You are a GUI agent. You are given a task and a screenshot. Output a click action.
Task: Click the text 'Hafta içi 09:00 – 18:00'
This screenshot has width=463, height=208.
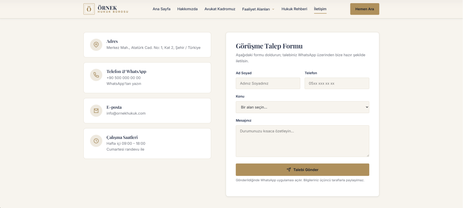click(126, 143)
